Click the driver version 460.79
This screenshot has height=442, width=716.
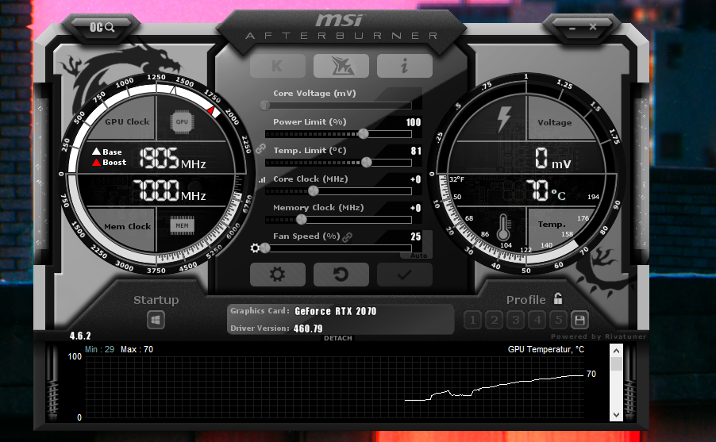(x=308, y=329)
